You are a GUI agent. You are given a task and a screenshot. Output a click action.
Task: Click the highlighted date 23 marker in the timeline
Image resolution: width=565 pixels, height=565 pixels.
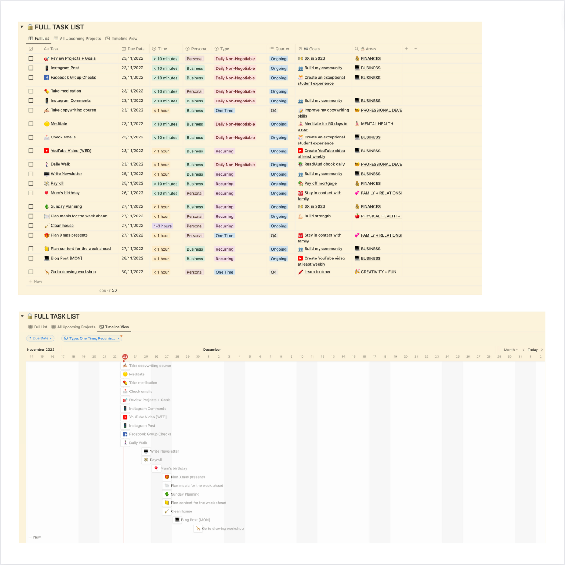pyautogui.click(x=125, y=357)
